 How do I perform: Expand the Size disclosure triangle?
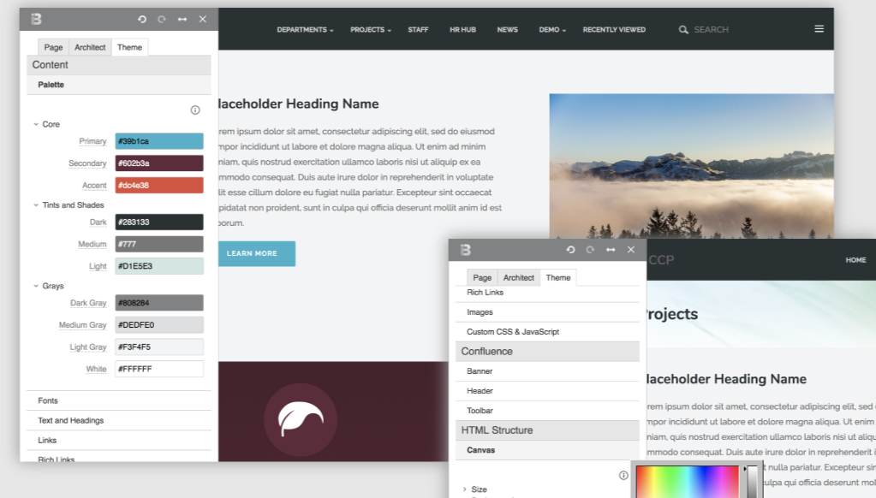pyautogui.click(x=467, y=489)
